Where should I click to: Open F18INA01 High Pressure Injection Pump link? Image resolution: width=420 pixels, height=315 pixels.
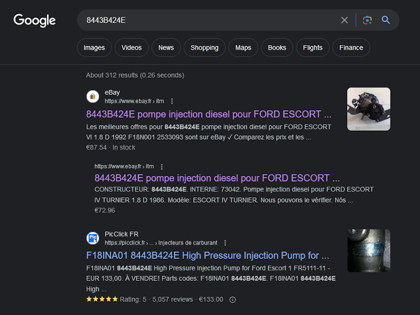point(207,256)
